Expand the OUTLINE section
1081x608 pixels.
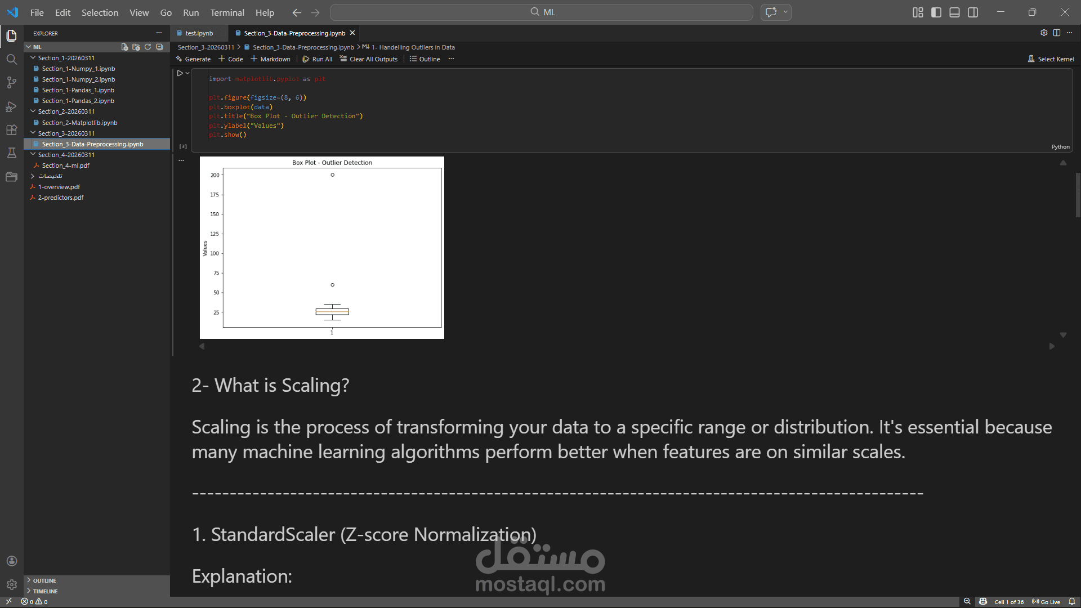pyautogui.click(x=44, y=580)
